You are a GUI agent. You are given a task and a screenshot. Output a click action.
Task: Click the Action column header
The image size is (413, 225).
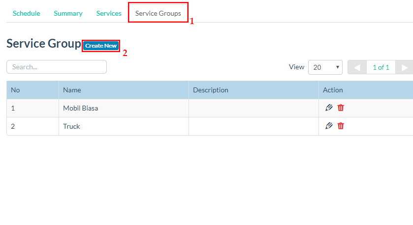pos(333,90)
